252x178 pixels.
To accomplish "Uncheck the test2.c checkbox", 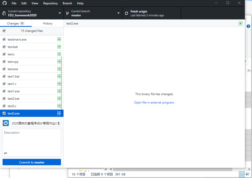I will pyautogui.click(x=4, y=106).
